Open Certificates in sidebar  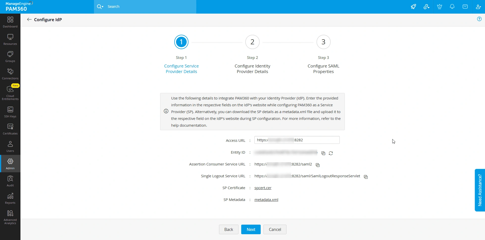coord(10,129)
